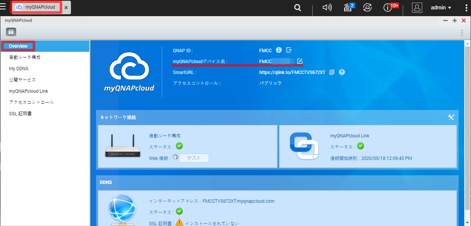The width and height of the screenshot is (471, 226).
Task: Open the https://qlink.to/FMCCTVS672XT SmartURL
Action: (292, 72)
